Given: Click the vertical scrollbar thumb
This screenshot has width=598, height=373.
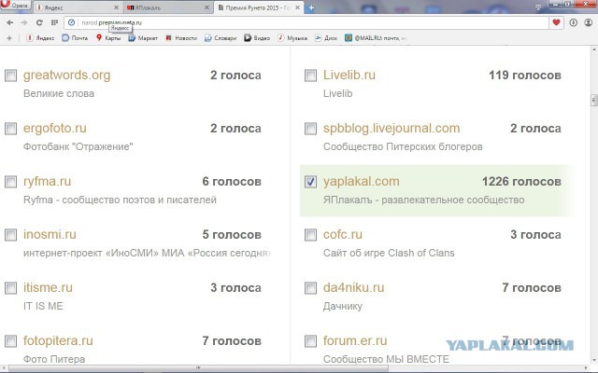Looking at the screenshot, I should click(x=594, y=100).
